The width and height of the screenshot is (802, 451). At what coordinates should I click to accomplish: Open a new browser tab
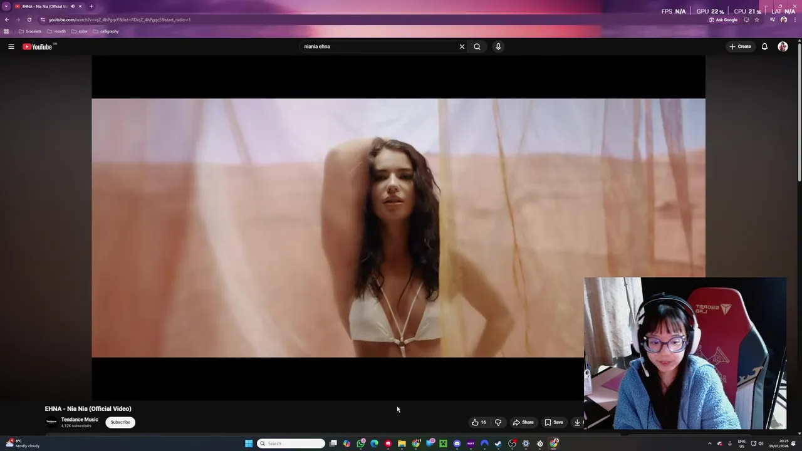(91, 6)
